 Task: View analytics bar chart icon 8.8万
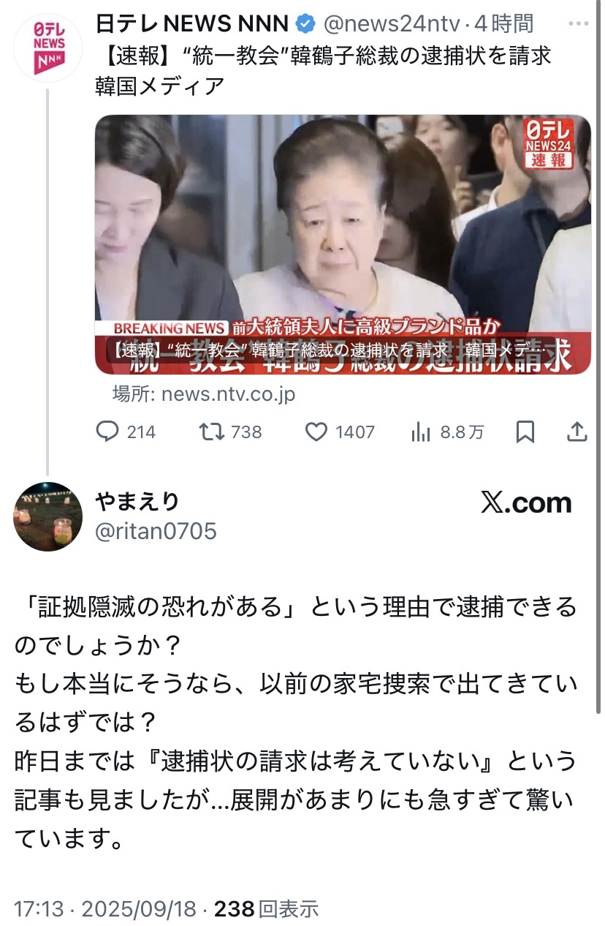[x=421, y=432]
